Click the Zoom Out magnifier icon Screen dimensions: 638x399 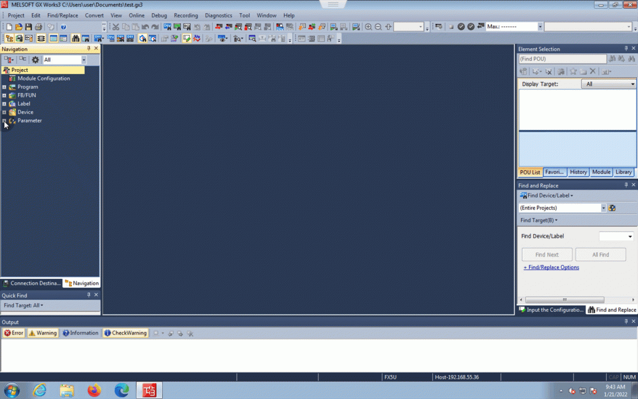(x=378, y=27)
